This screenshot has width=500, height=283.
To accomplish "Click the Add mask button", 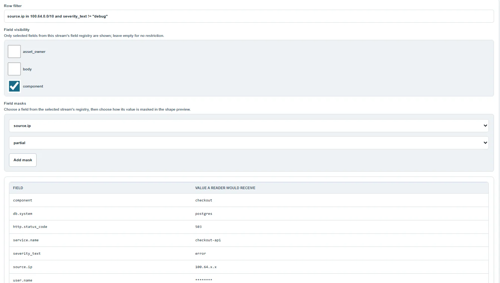I will [x=23, y=160].
